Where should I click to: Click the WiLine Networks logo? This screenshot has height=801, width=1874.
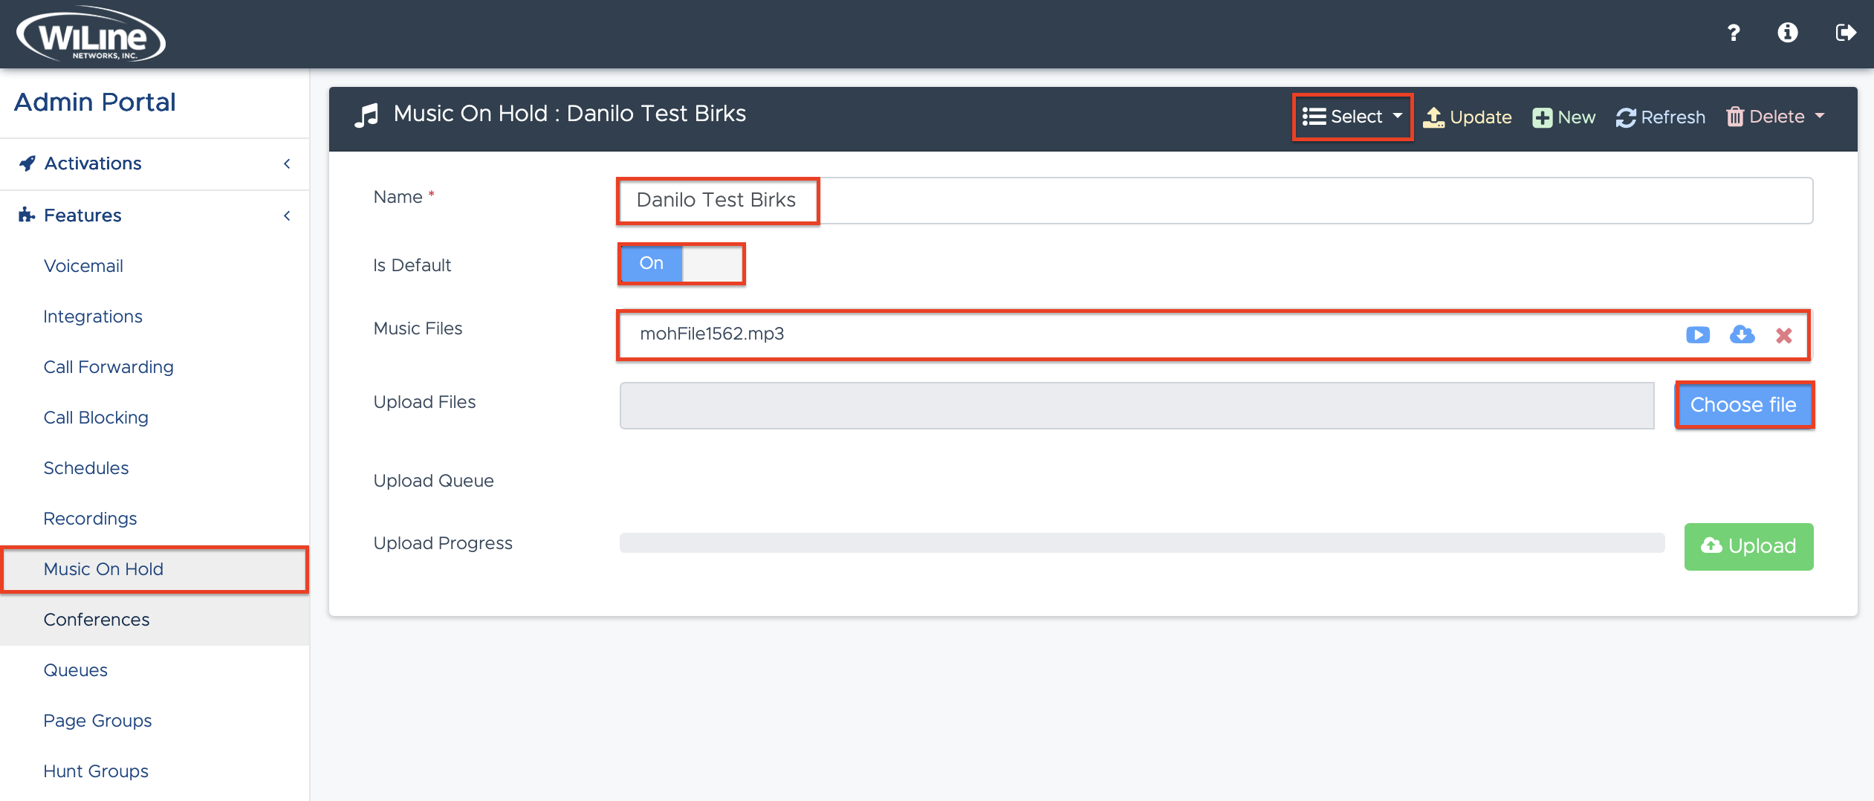coord(91,35)
